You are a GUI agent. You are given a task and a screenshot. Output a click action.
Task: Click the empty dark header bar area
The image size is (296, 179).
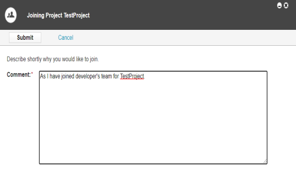point(179,15)
